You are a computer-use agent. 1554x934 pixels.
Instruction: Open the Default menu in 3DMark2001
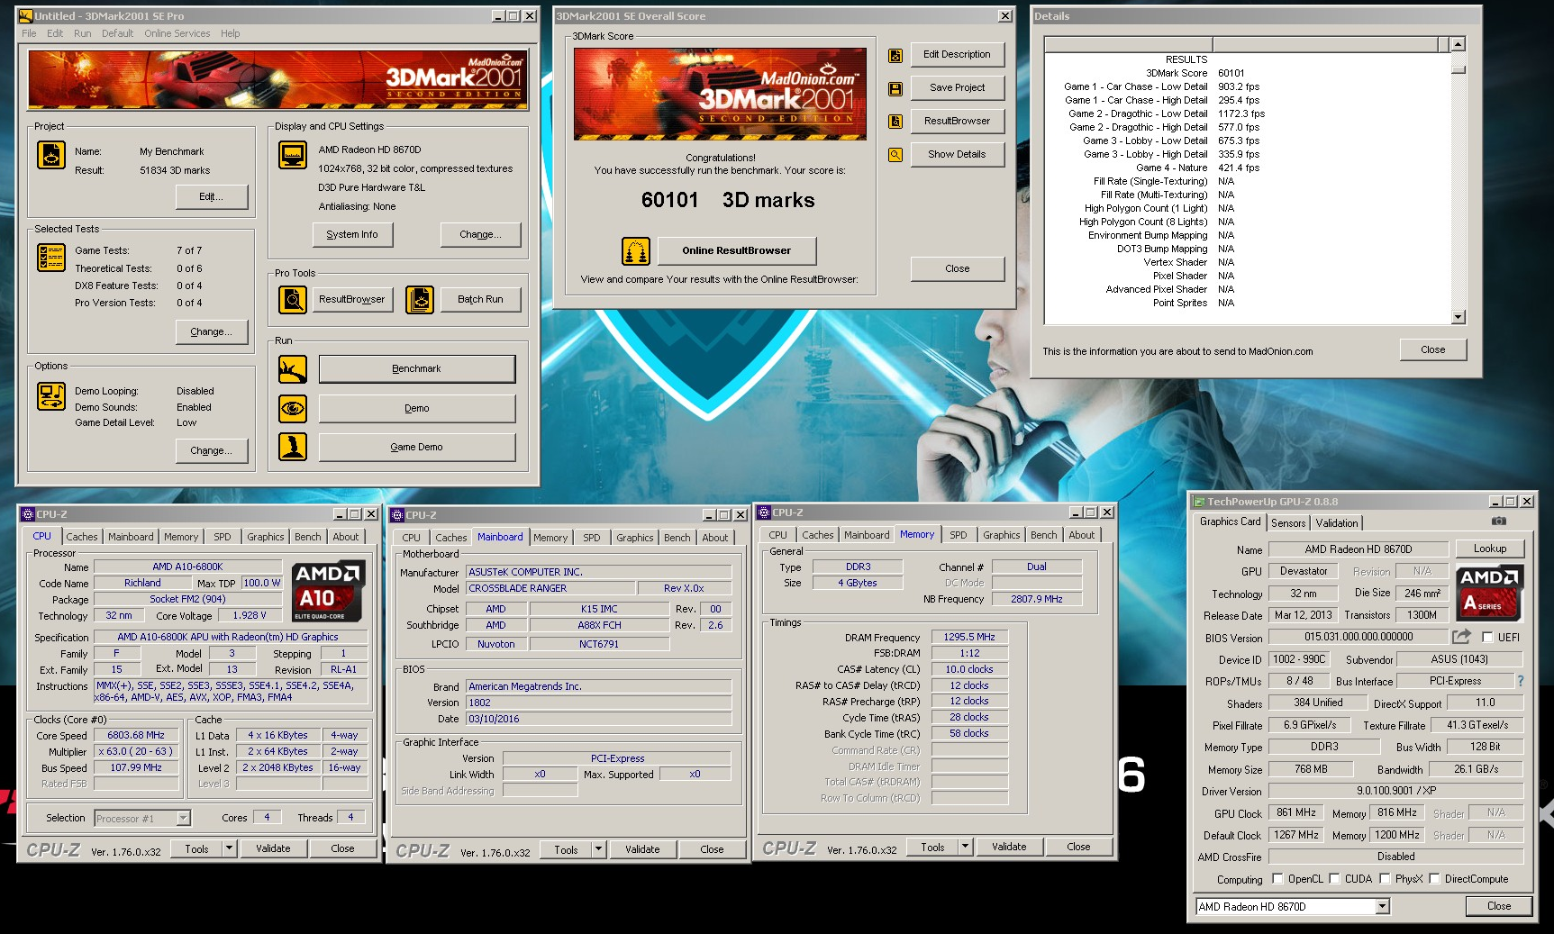117,33
